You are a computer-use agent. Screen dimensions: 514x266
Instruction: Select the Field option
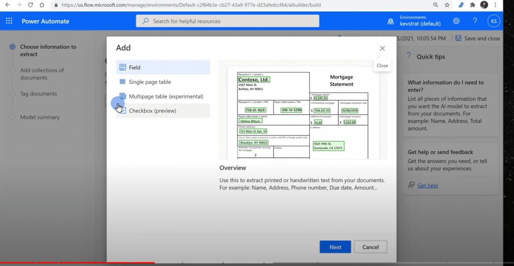(163, 68)
